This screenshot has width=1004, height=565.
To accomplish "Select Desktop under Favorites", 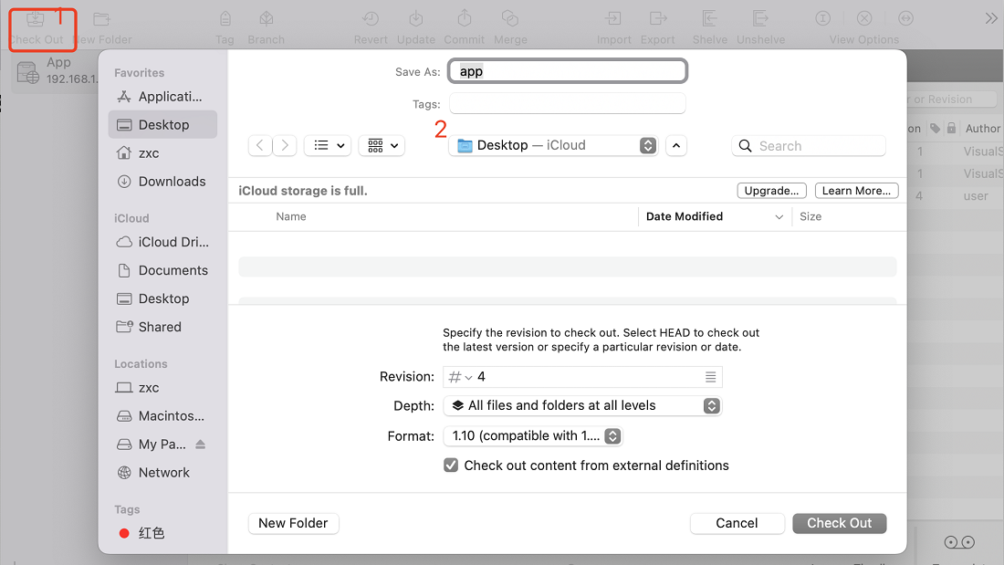I will coord(162,125).
